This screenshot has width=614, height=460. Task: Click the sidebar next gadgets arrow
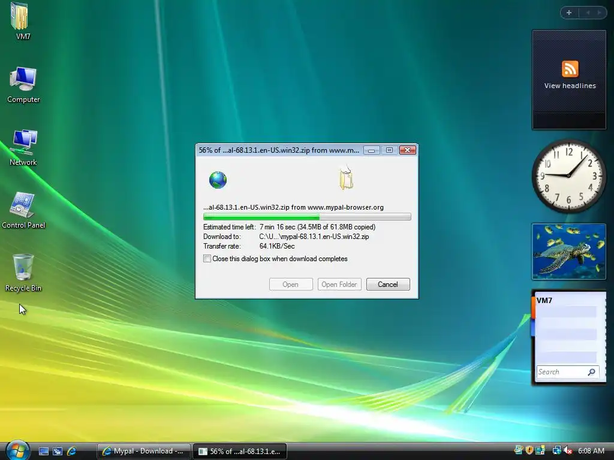(x=599, y=13)
